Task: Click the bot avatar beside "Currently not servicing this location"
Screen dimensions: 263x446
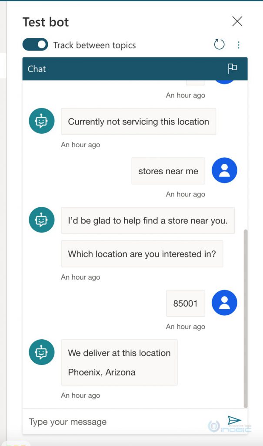Action: tap(41, 121)
